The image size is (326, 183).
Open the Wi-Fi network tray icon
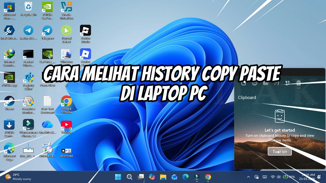(273, 177)
